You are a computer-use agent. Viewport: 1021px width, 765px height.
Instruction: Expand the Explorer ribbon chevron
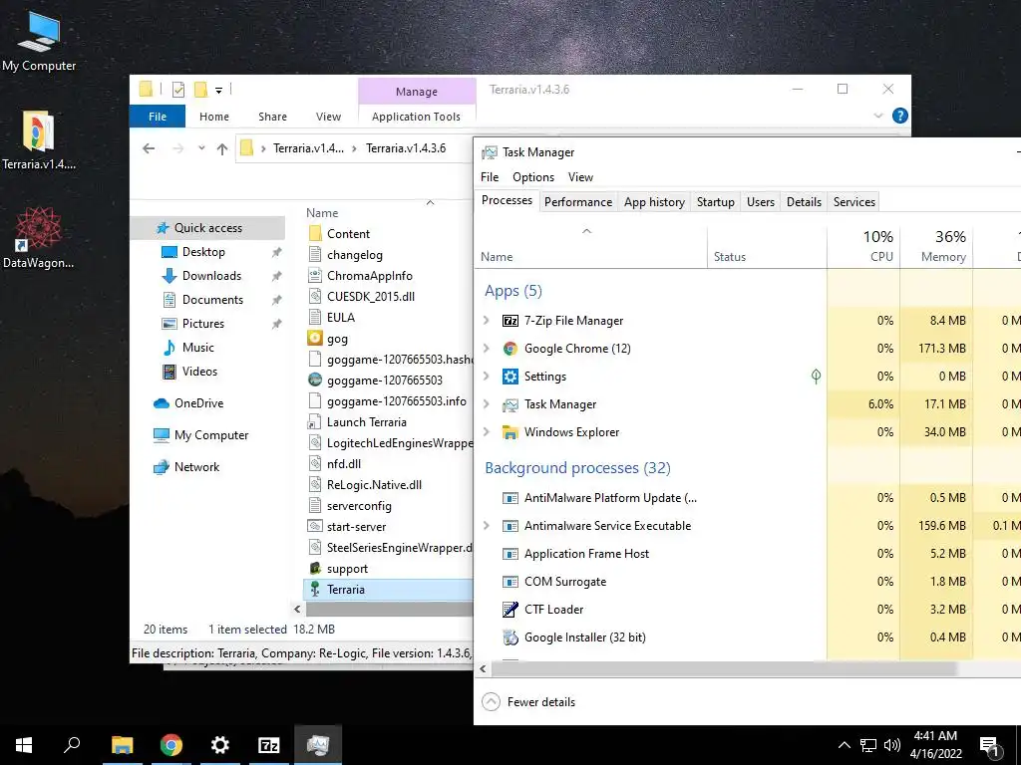coord(877,116)
